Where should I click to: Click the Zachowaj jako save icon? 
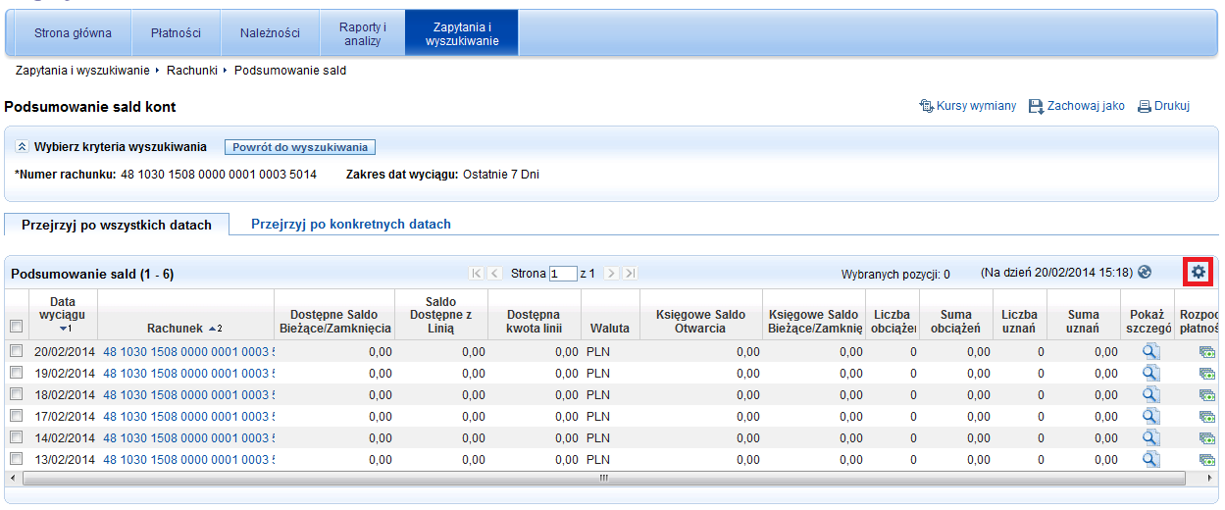[1036, 106]
